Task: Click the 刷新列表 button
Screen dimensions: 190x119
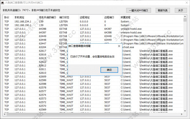Action: pos(163,10)
